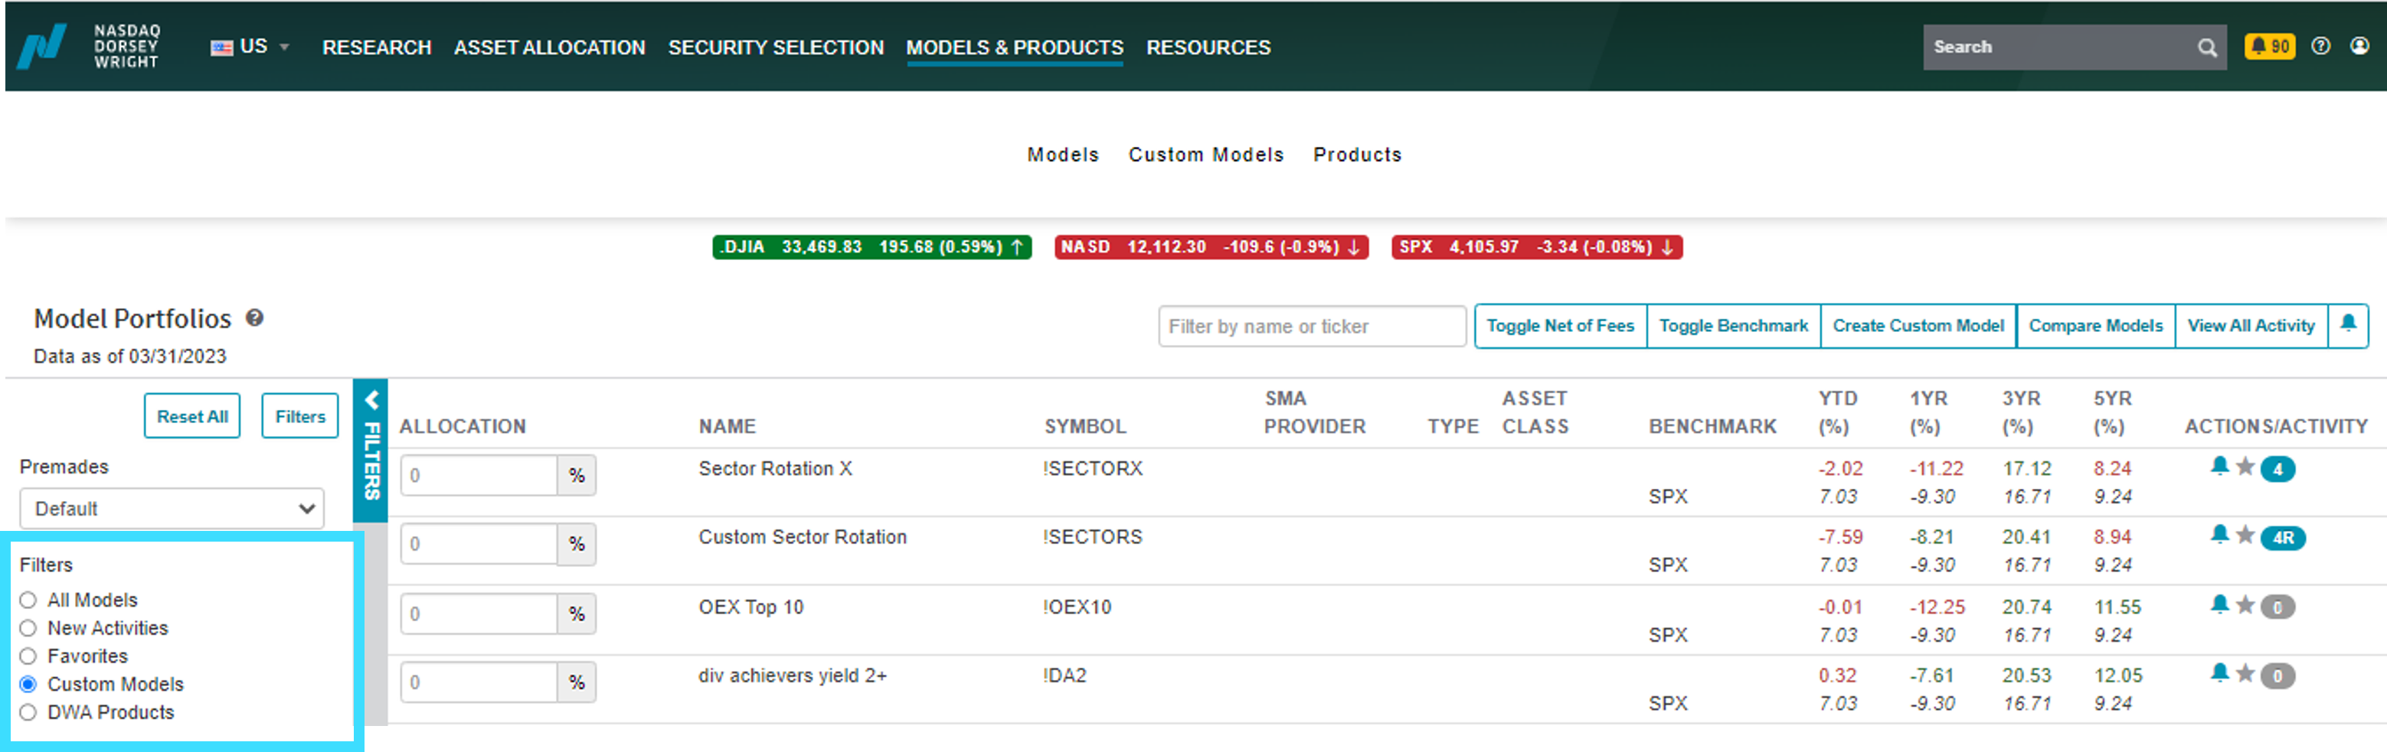
Task: Switch to the Models sub-tab
Action: [x=1063, y=155]
